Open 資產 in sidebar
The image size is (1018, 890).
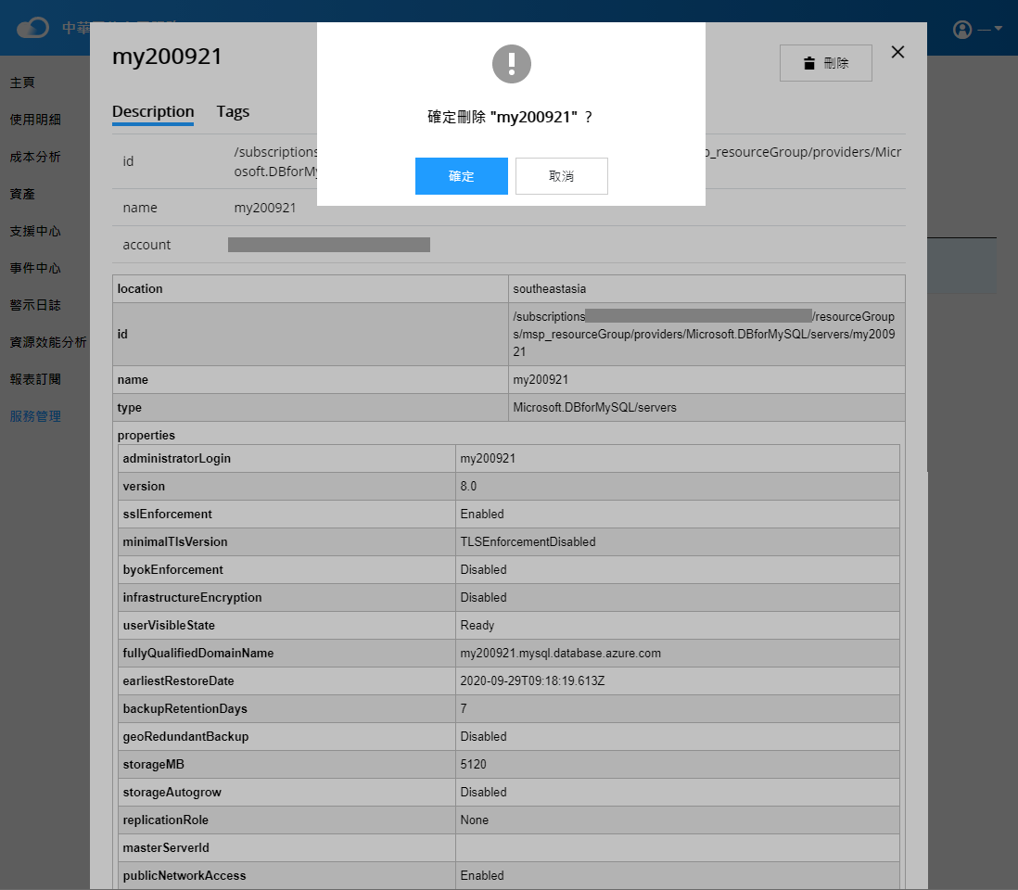22,194
